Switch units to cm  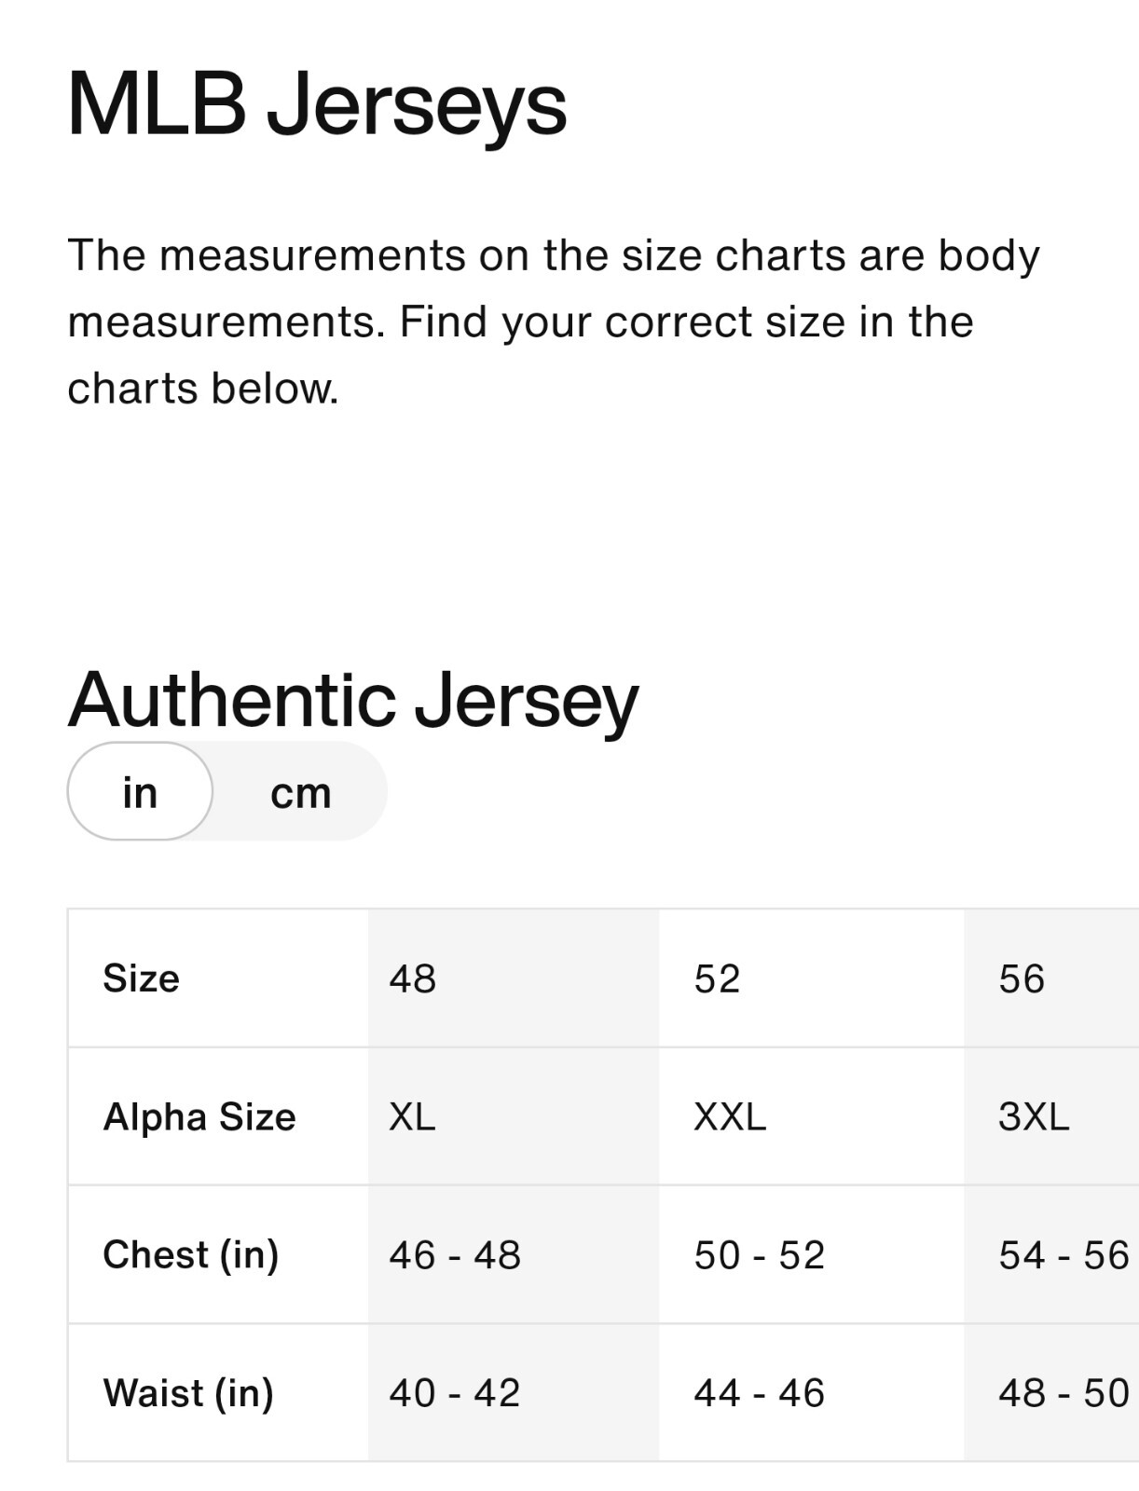pyautogui.click(x=300, y=793)
